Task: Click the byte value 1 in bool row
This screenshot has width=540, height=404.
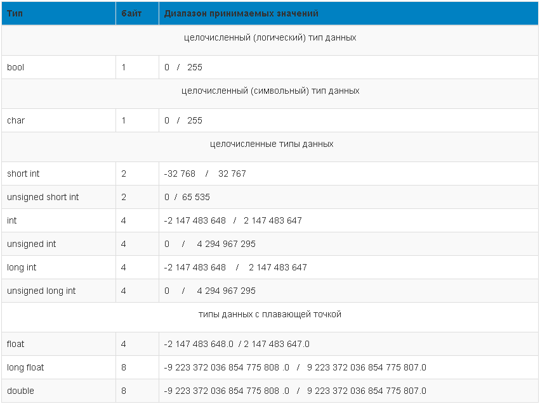Action: (x=123, y=67)
